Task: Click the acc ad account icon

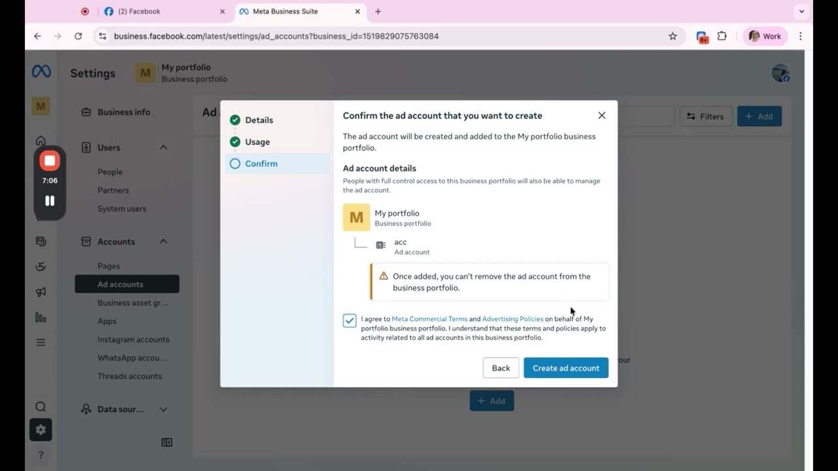Action: click(381, 245)
